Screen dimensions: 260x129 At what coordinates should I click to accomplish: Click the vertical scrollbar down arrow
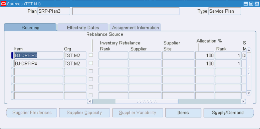(249, 93)
